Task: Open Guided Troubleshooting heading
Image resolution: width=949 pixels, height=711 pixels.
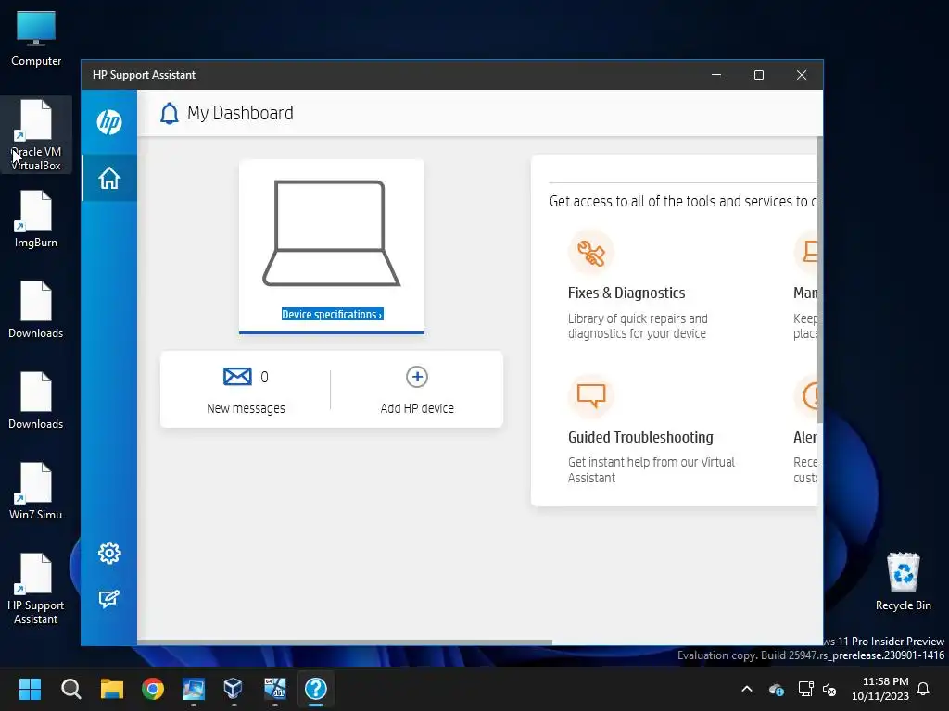Action: (x=640, y=437)
